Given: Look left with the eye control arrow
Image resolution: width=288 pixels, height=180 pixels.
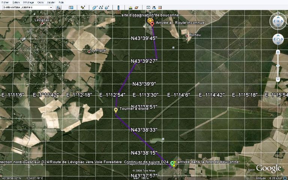Looking at the screenshot, I should (274, 21).
